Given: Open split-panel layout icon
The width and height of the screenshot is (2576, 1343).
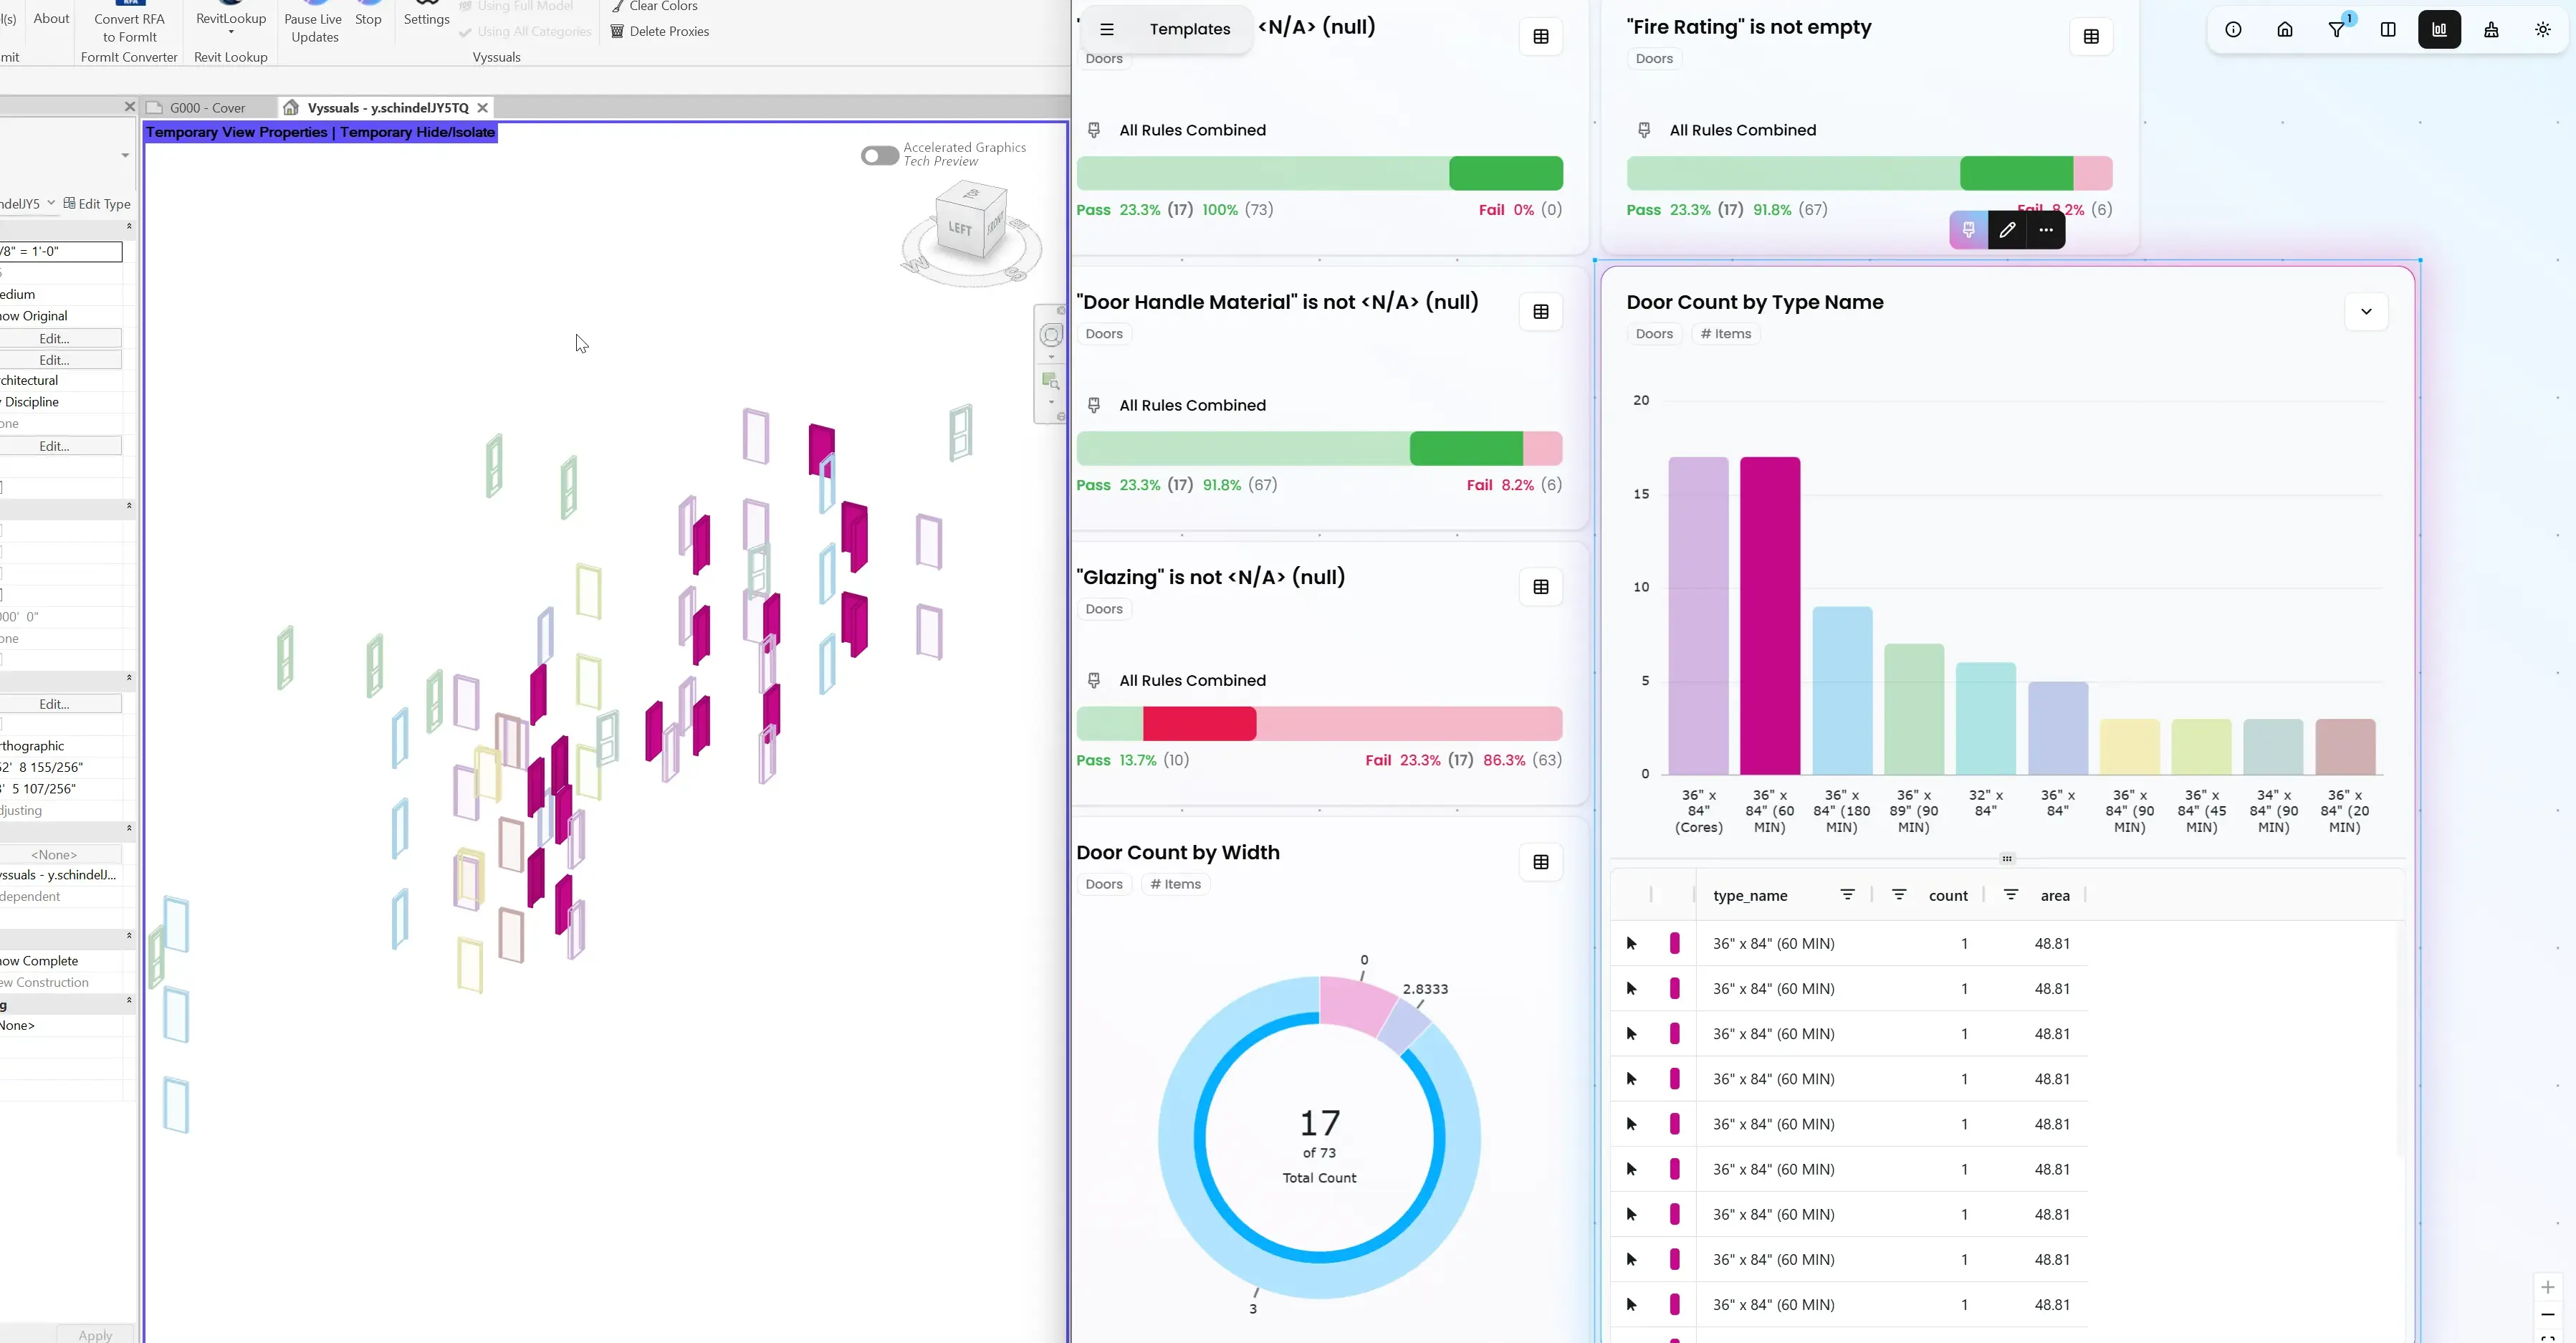Looking at the screenshot, I should [2388, 30].
